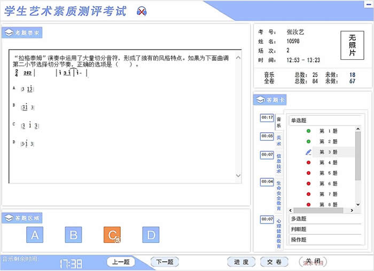Choose answer option B

[74, 235]
